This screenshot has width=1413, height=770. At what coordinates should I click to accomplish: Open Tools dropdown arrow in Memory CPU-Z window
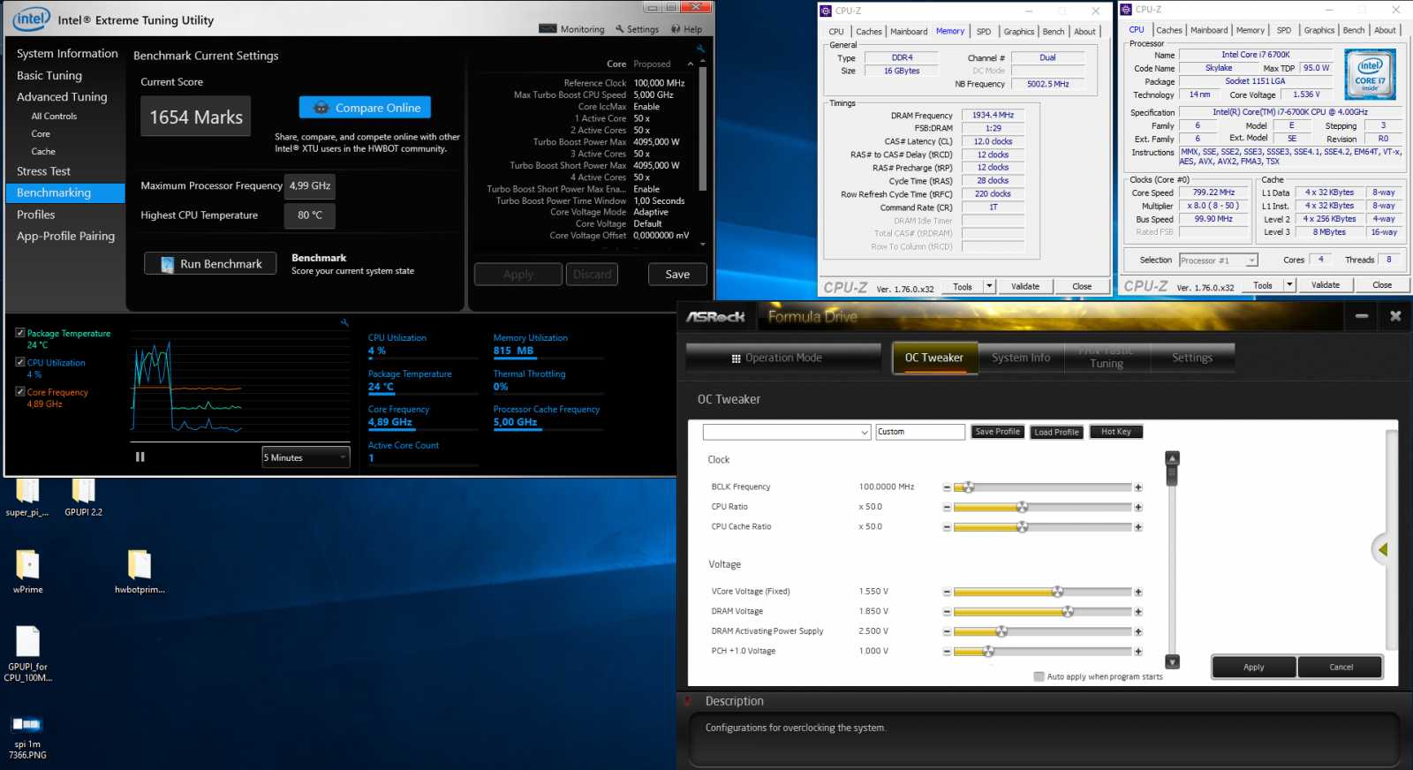point(989,286)
